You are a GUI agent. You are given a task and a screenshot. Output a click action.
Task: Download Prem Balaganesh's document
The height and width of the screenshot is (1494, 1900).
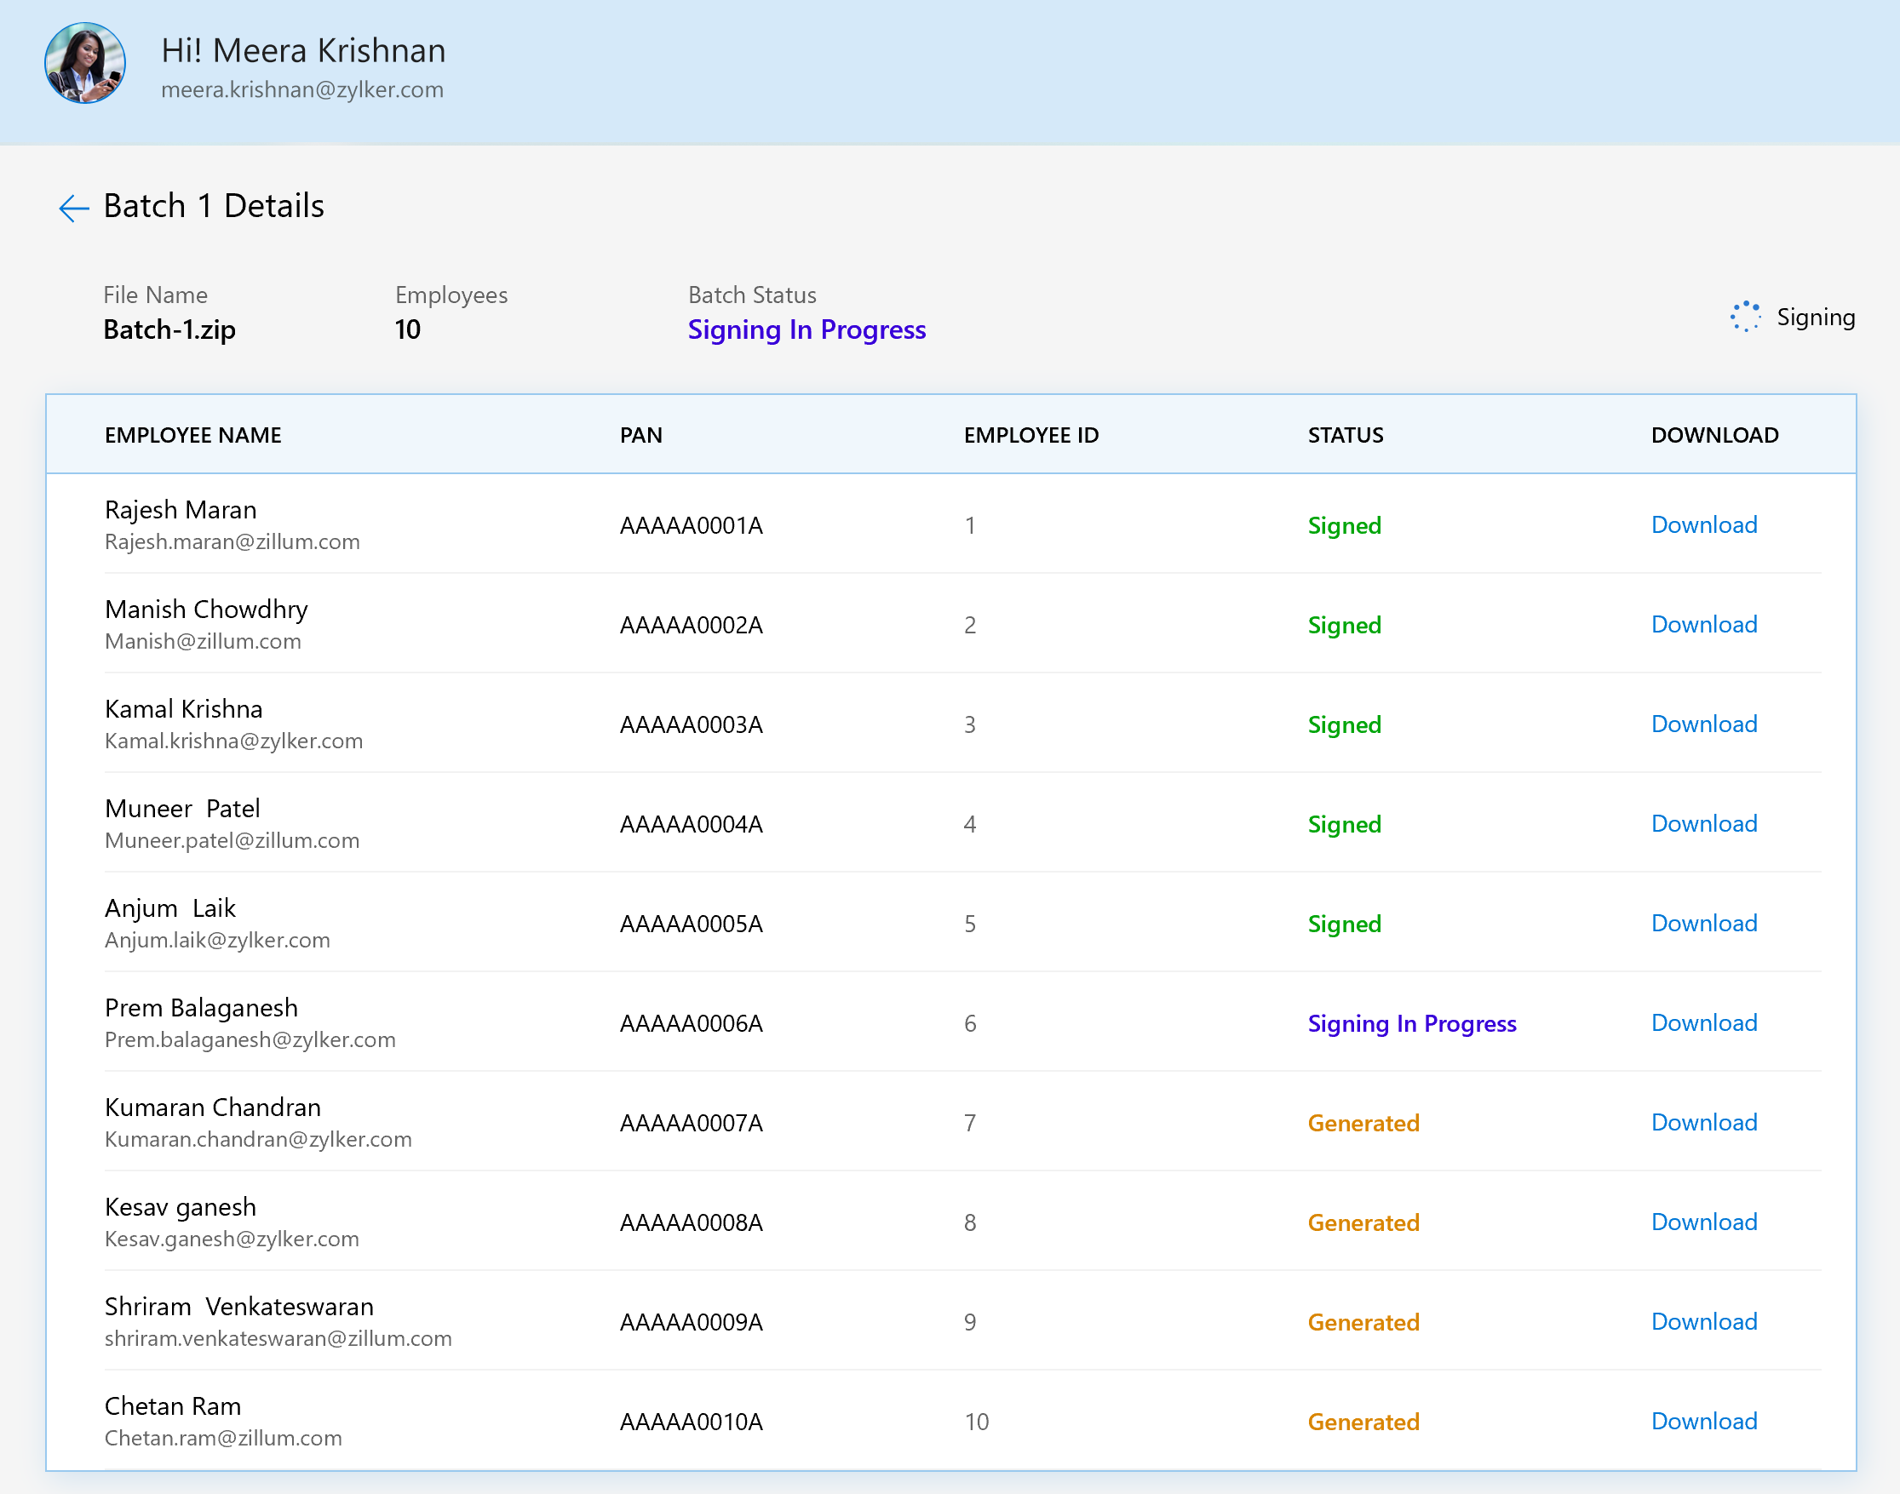coord(1703,1023)
